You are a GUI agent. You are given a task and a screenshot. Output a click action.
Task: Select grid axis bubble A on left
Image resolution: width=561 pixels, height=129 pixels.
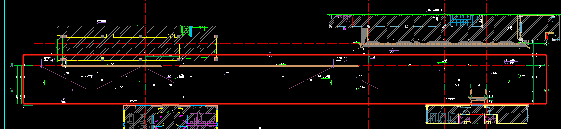(x=12, y=90)
